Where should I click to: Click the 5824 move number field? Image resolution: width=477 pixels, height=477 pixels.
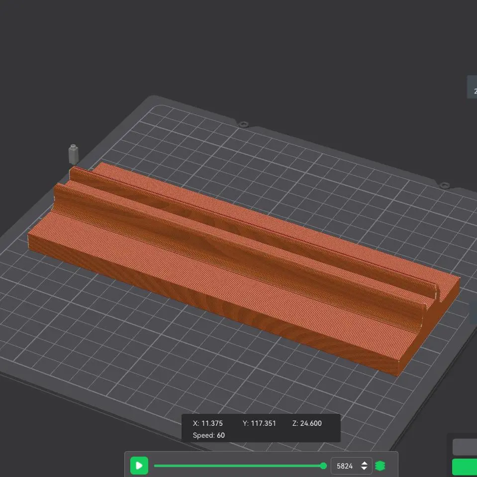pyautogui.click(x=351, y=466)
